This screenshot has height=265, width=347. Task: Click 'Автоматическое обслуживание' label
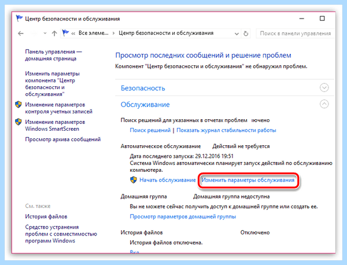(x=161, y=146)
